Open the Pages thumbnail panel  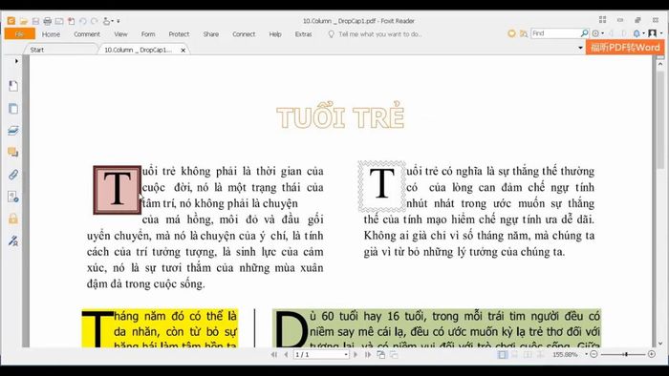(x=13, y=109)
